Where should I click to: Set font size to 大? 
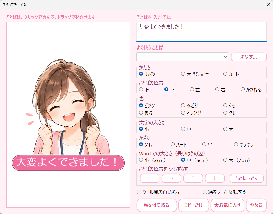point(228,129)
